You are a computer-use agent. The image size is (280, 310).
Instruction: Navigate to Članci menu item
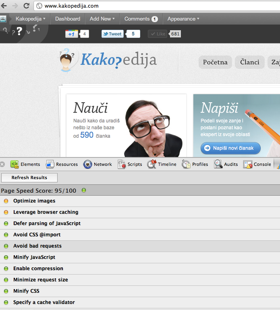pyautogui.click(x=249, y=62)
